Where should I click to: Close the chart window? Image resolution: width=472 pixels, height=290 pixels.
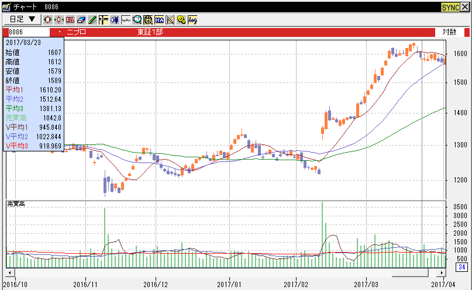pos(466,7)
